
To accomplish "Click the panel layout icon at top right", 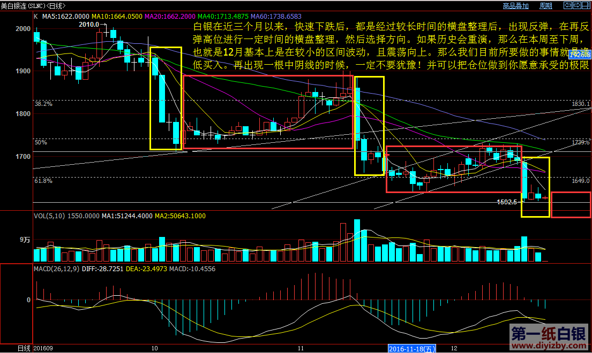I will 586,6.
